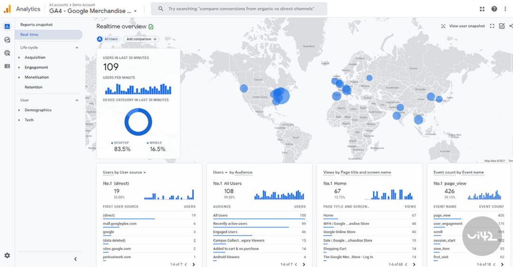Go to next page in Users by User source card
The height and width of the screenshot is (267, 513).
pos(194,264)
